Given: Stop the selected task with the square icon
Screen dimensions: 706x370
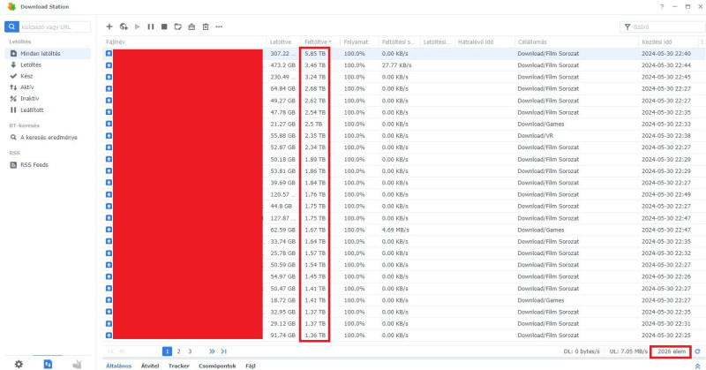Looking at the screenshot, I should (164, 26).
